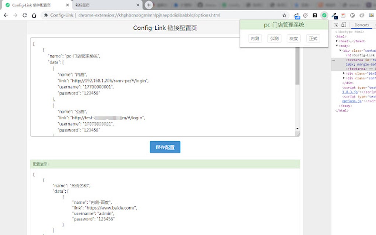Image resolution: width=376 pixels, height=235 pixels.
Task: Click the extension icon with blue 'off' badge
Action: pyautogui.click(x=297, y=16)
